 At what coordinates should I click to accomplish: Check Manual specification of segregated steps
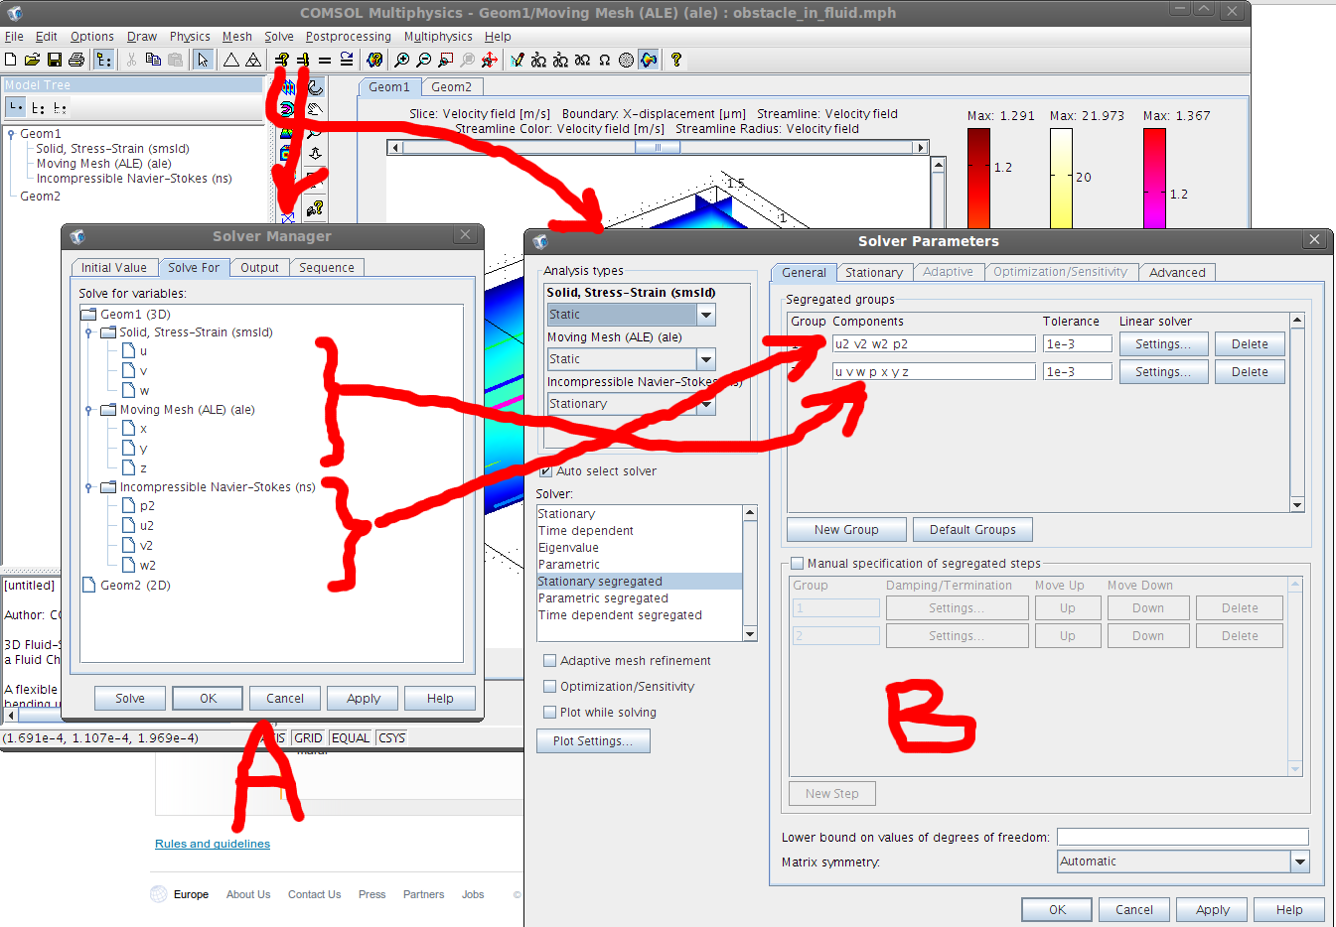(x=797, y=564)
